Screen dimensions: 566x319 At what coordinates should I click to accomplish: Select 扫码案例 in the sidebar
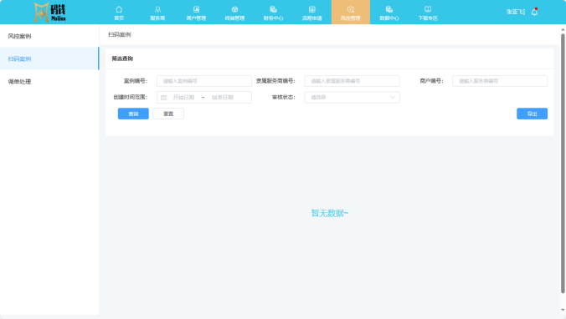tap(49, 58)
